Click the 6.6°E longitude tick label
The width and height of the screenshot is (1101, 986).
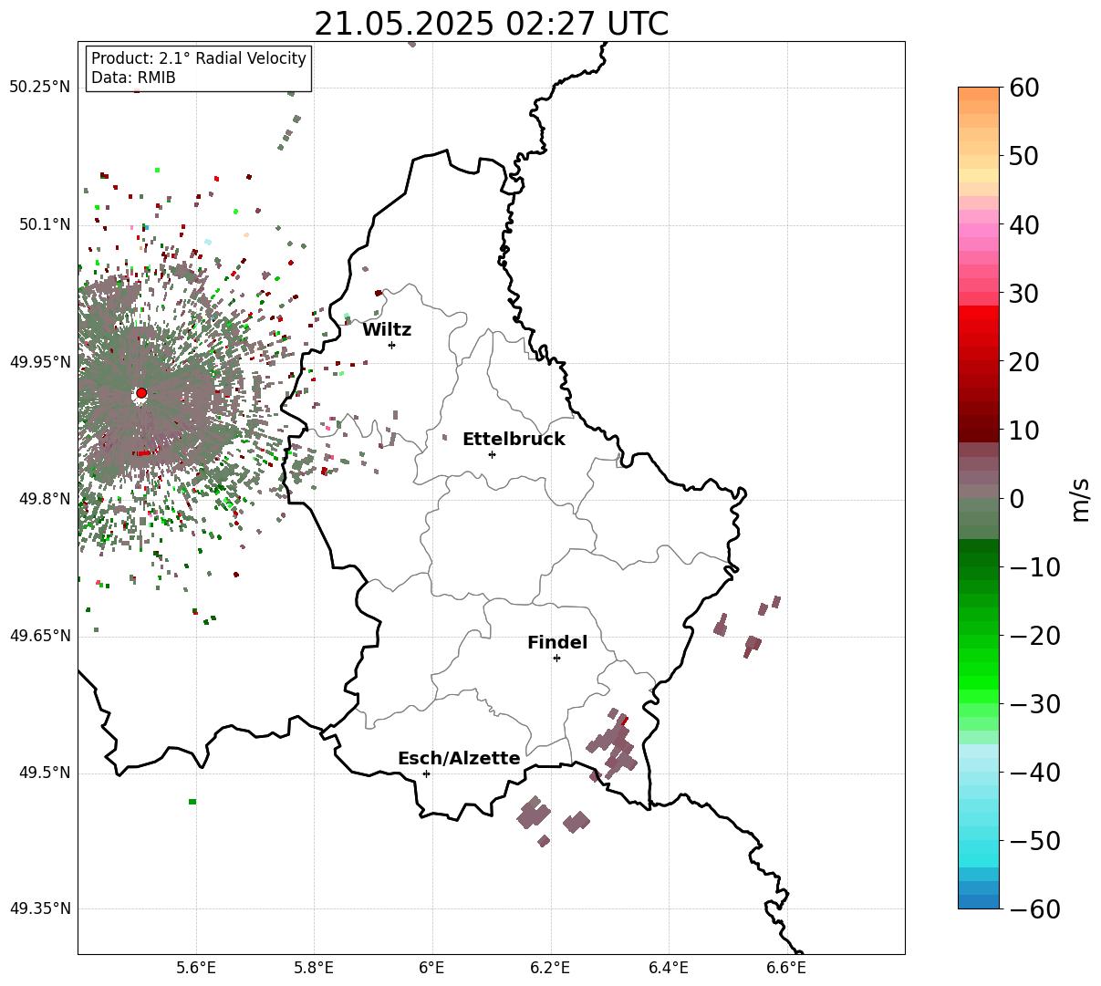[786, 969]
